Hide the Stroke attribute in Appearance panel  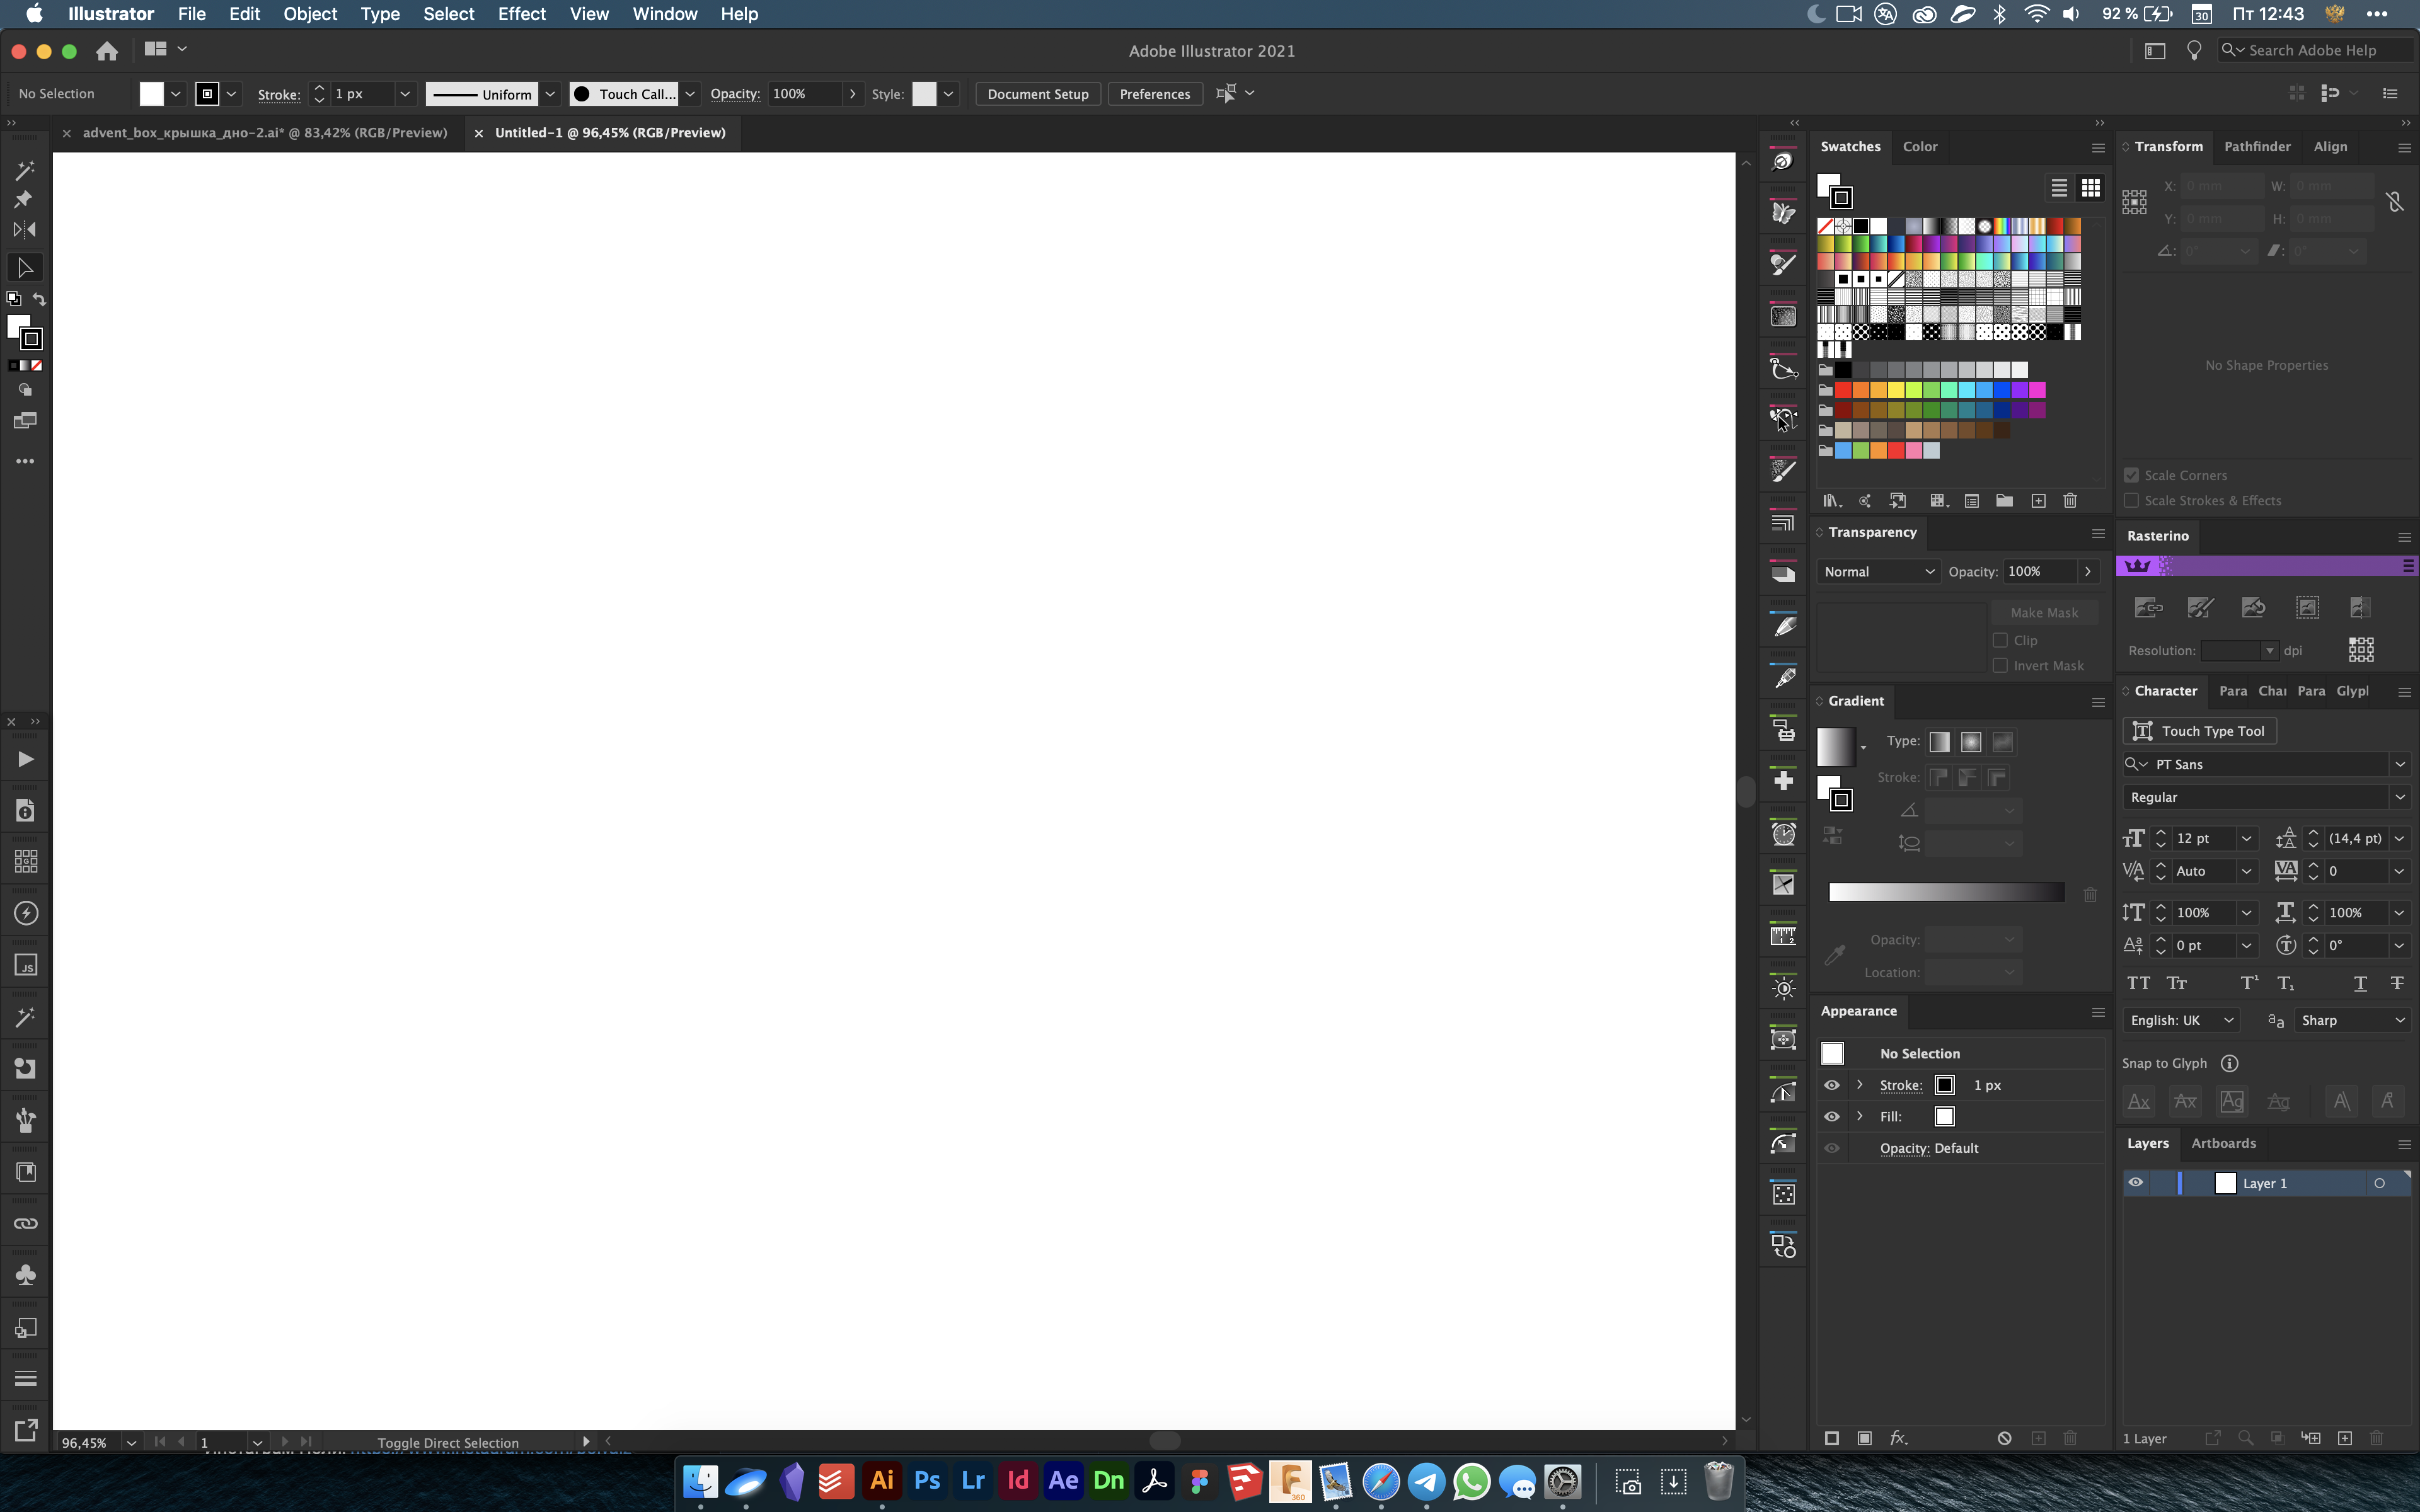click(x=1831, y=1085)
